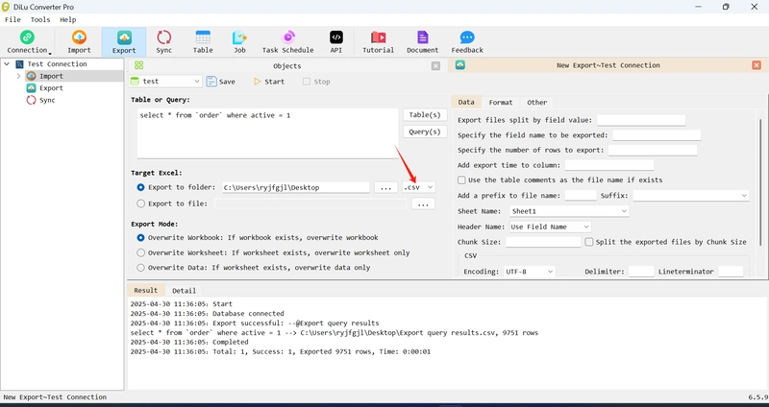Image resolution: width=769 pixels, height=407 pixels.
Task: Click the number of rows to export input
Action: coord(653,151)
